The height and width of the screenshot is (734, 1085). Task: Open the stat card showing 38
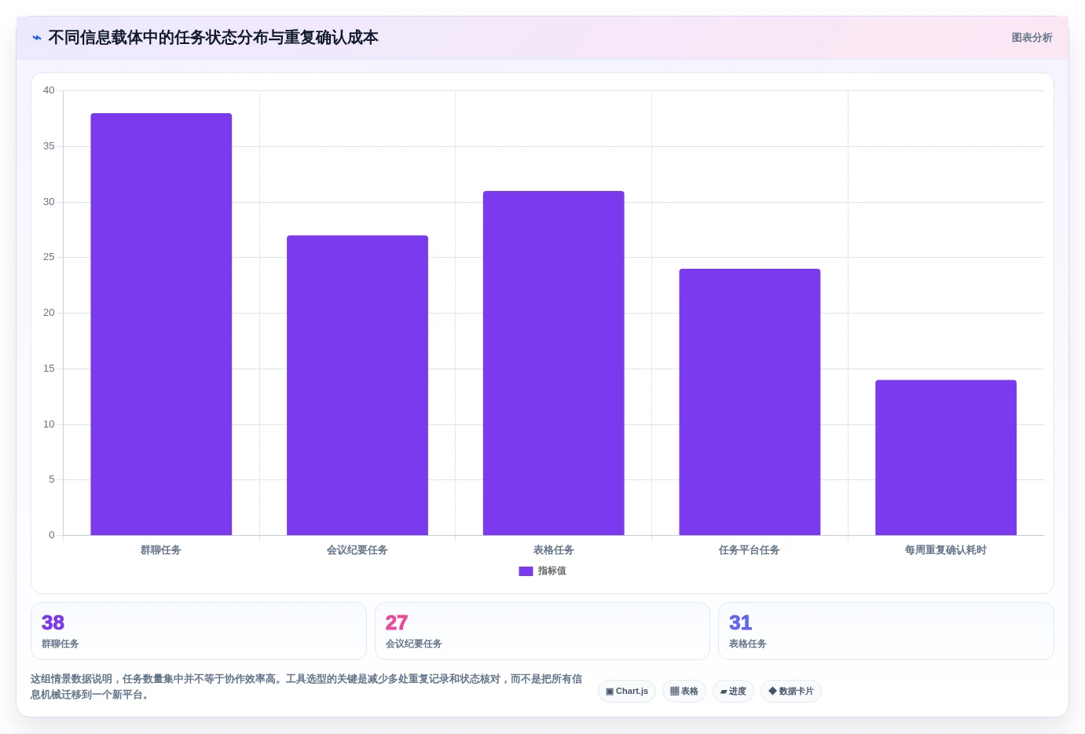[x=199, y=631]
